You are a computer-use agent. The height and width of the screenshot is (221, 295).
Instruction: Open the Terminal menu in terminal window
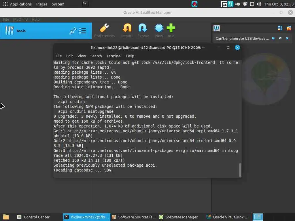coord(114,56)
